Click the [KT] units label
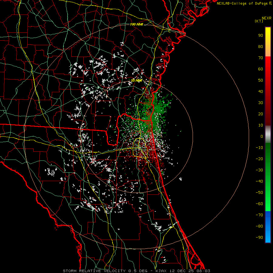 (259, 21)
